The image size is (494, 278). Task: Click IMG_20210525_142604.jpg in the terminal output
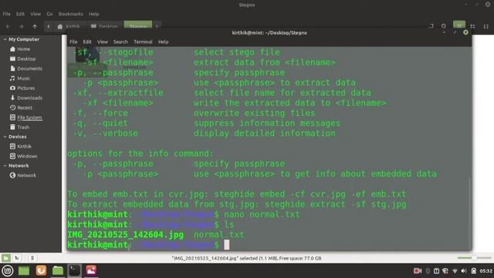125,235
